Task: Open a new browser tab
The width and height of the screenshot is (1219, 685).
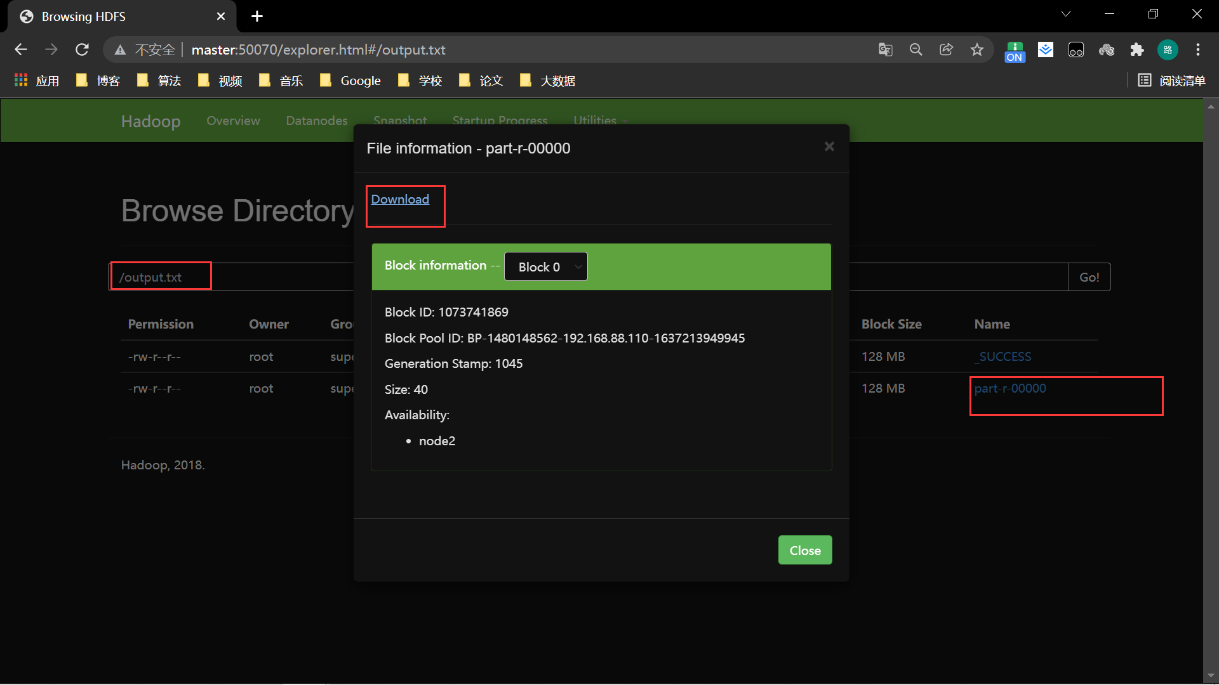Action: (x=257, y=16)
